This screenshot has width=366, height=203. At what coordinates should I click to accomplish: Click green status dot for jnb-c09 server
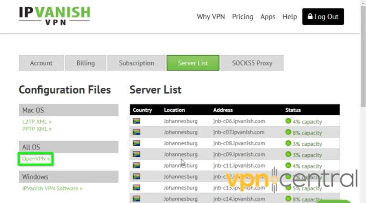pyautogui.click(x=288, y=154)
